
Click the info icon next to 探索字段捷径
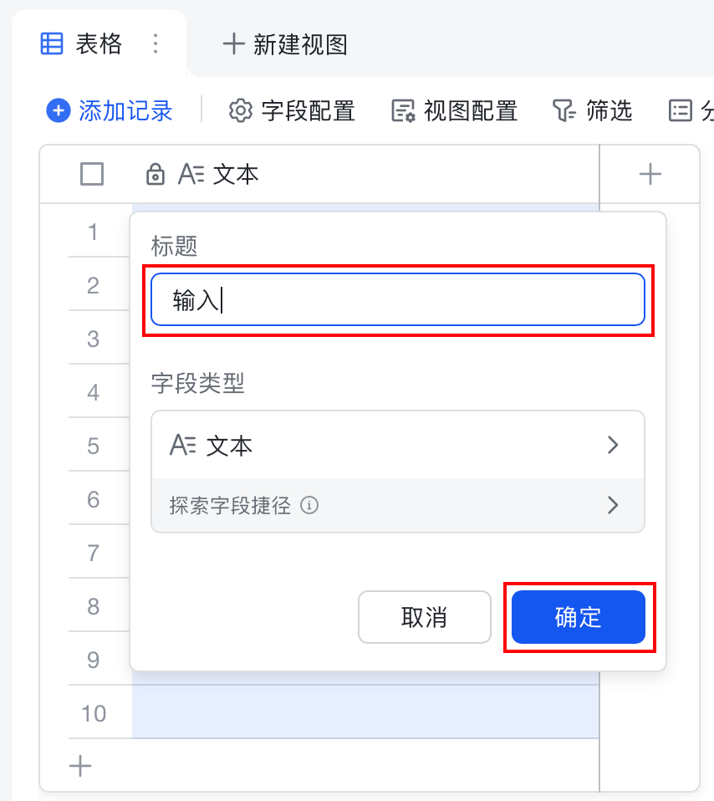309,506
